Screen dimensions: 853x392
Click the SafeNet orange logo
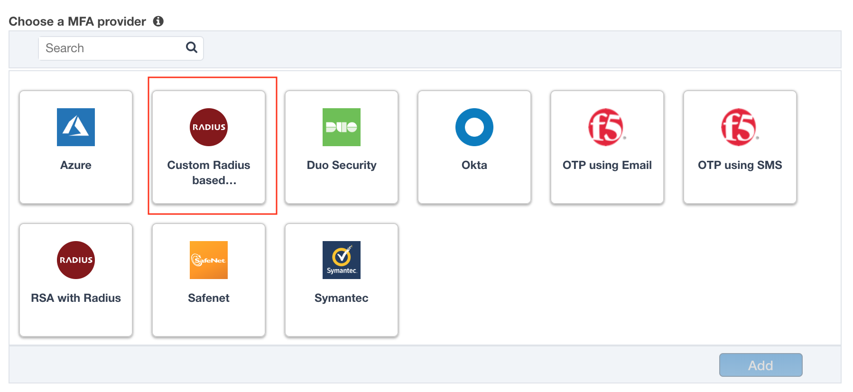[x=209, y=260]
